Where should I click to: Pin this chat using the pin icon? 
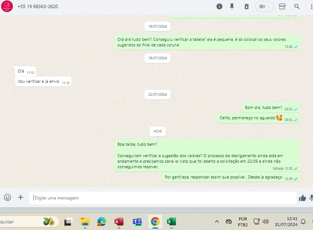tap(232, 7)
